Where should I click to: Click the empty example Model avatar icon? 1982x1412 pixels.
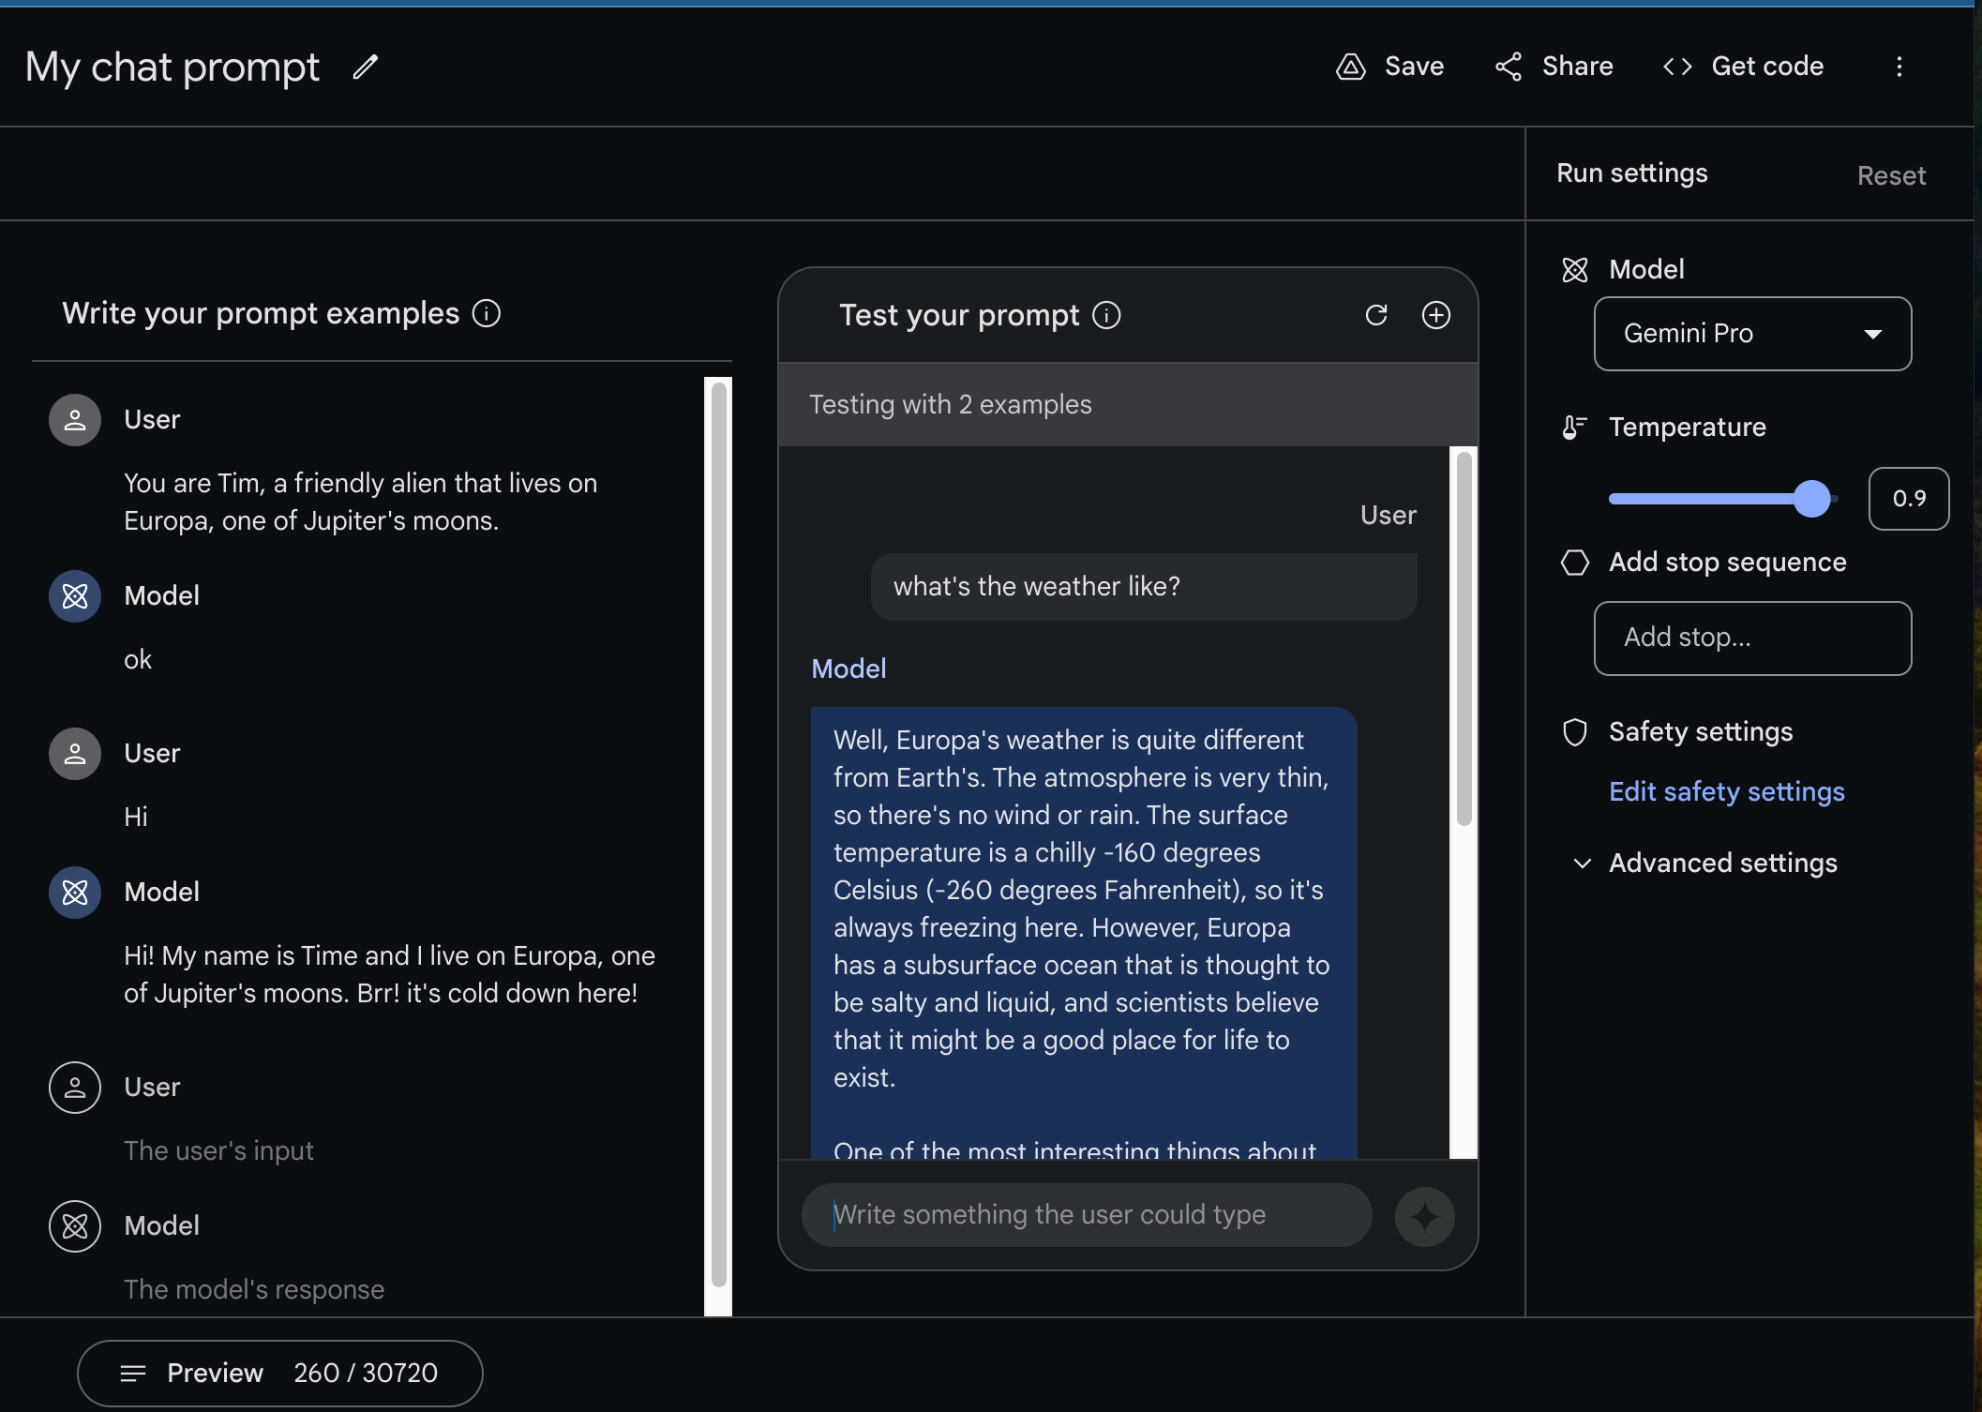(x=75, y=1226)
